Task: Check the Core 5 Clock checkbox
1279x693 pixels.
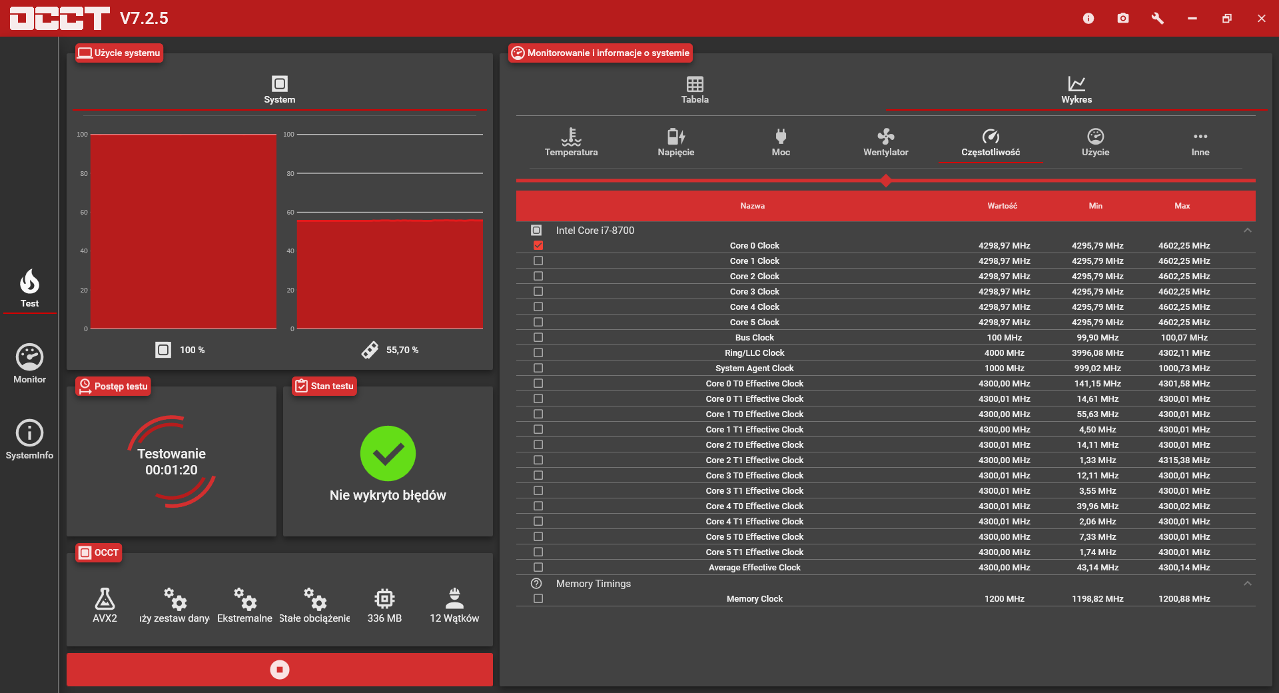Action: pos(538,322)
